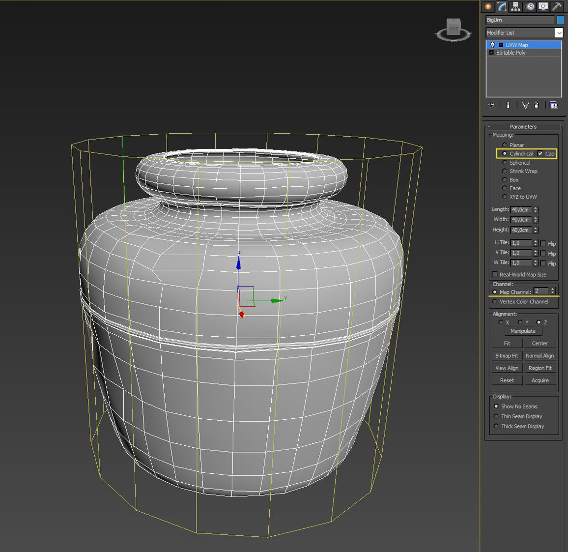Select Thick Seam Display
Screen dimensions: 568x552
(x=496, y=426)
